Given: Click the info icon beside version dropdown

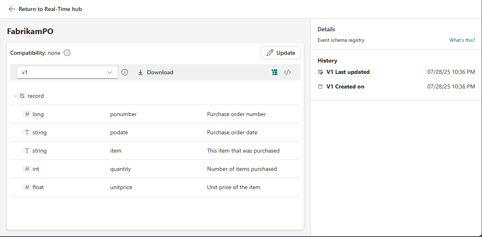Looking at the screenshot, I should click(x=125, y=72).
